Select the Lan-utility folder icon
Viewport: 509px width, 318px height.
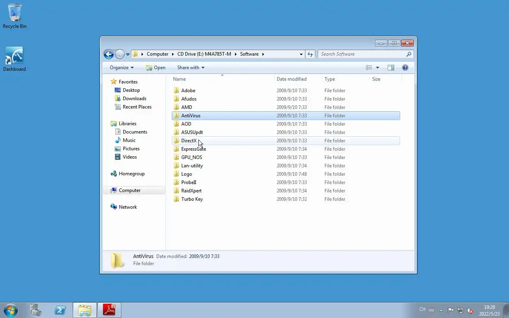(x=177, y=166)
